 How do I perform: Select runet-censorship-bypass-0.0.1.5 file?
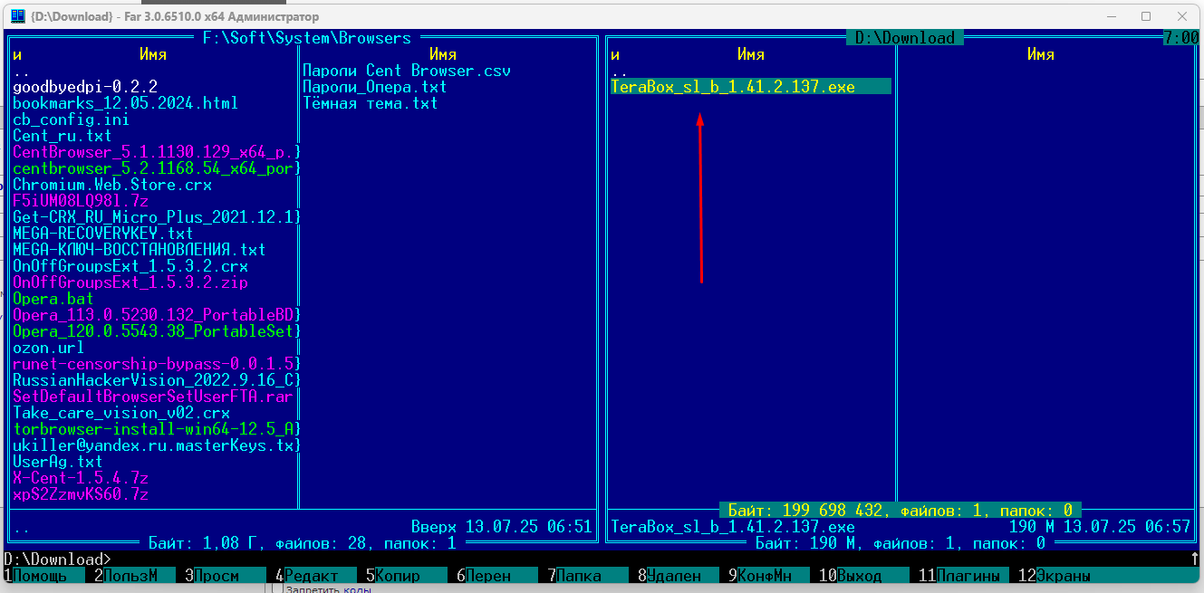[155, 364]
